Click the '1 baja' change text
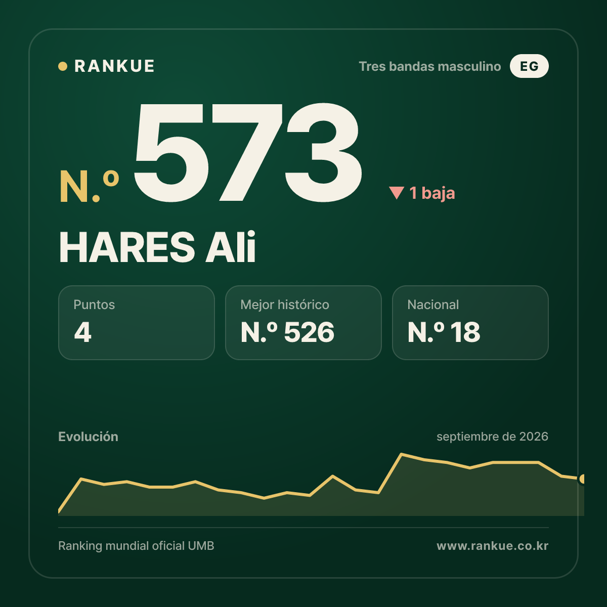The width and height of the screenshot is (607, 607). (432, 193)
